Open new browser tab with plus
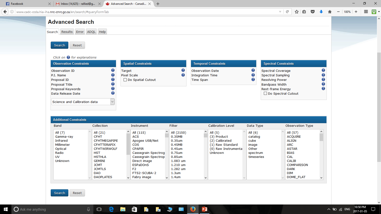The height and width of the screenshot is (214, 381). (158, 4)
